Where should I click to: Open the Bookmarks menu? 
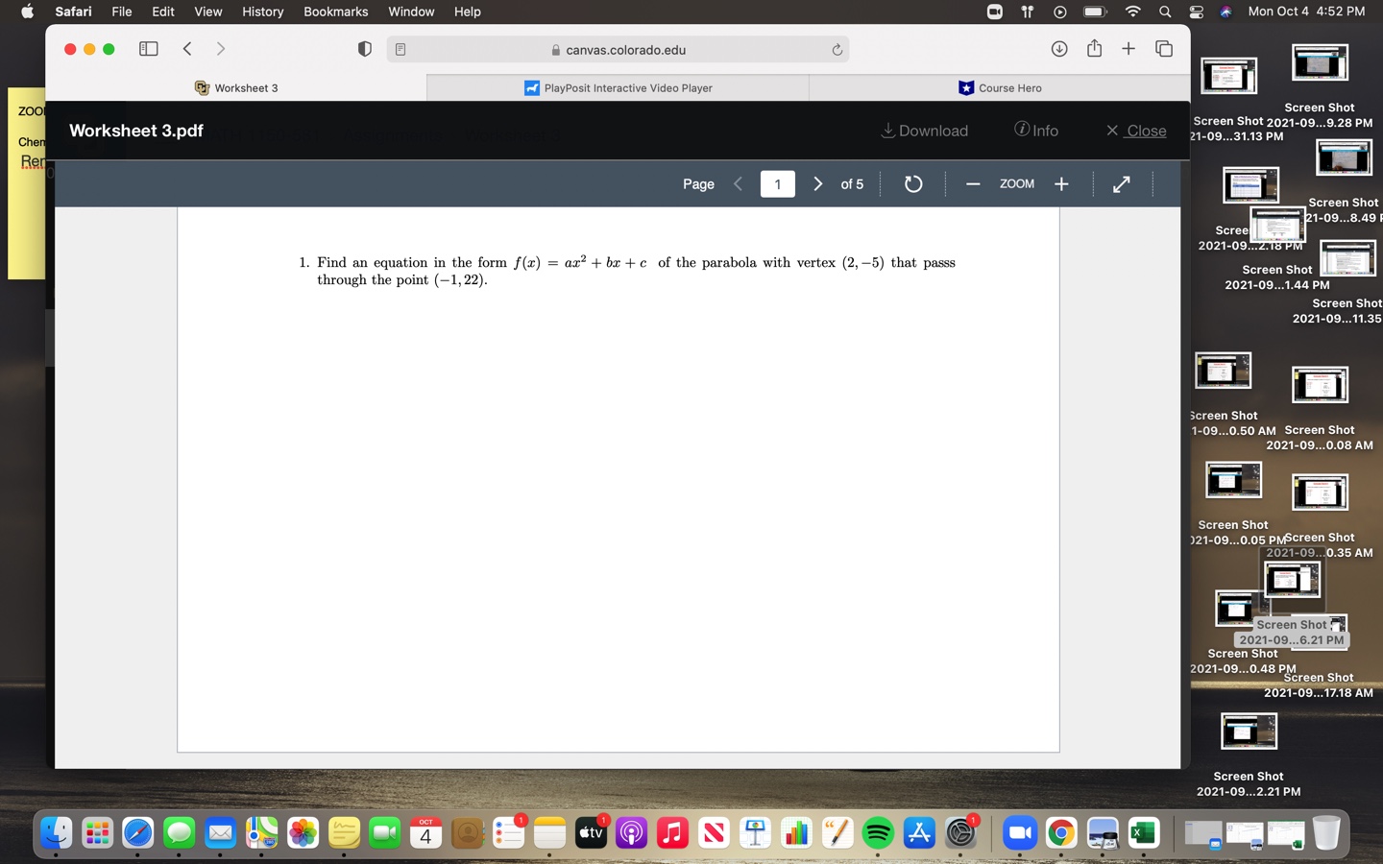335,12
